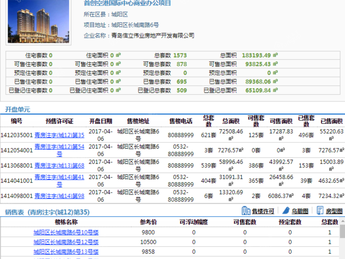Open permit link 青房注字(城13)第68

pos(60,165)
